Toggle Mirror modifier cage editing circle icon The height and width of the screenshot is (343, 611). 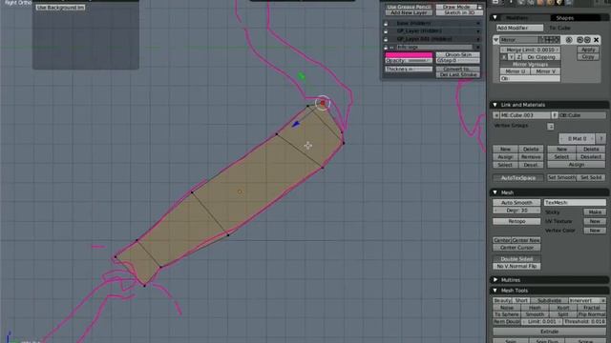569,40
